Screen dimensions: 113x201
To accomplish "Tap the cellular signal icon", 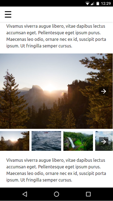I will click(x=92, y=3).
